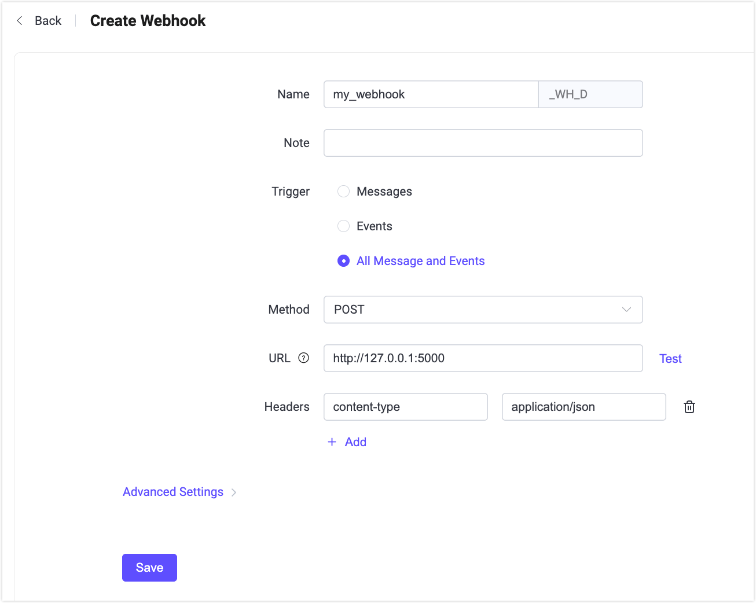
Task: Click the header value field showing application/json
Action: pos(583,407)
